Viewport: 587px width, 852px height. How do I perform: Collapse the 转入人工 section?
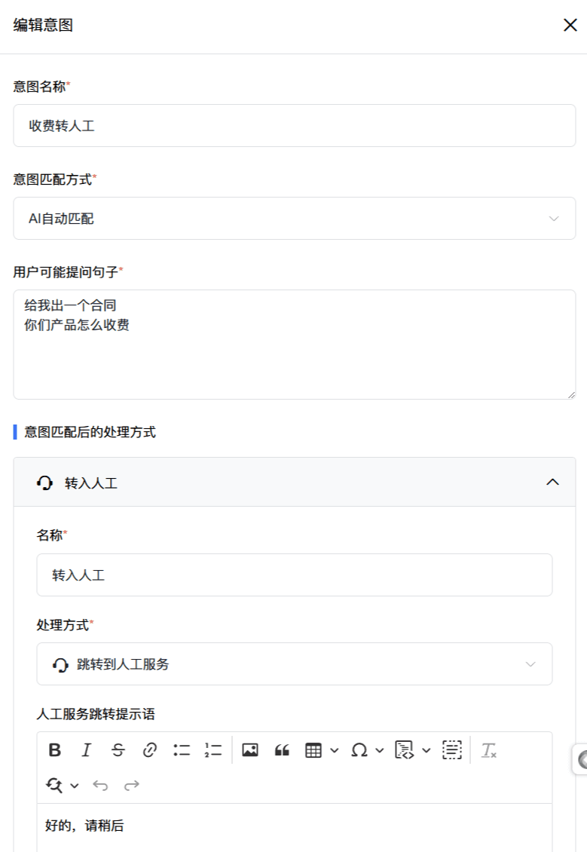click(x=552, y=482)
